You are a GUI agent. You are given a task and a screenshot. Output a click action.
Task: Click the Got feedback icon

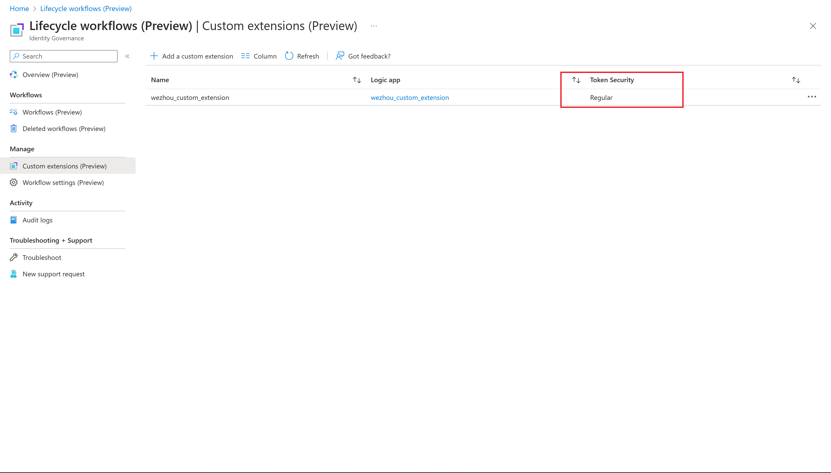(341, 55)
